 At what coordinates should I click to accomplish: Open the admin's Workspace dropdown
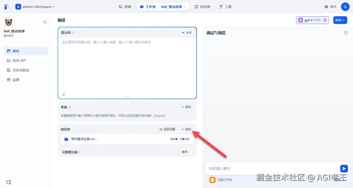(35, 7)
